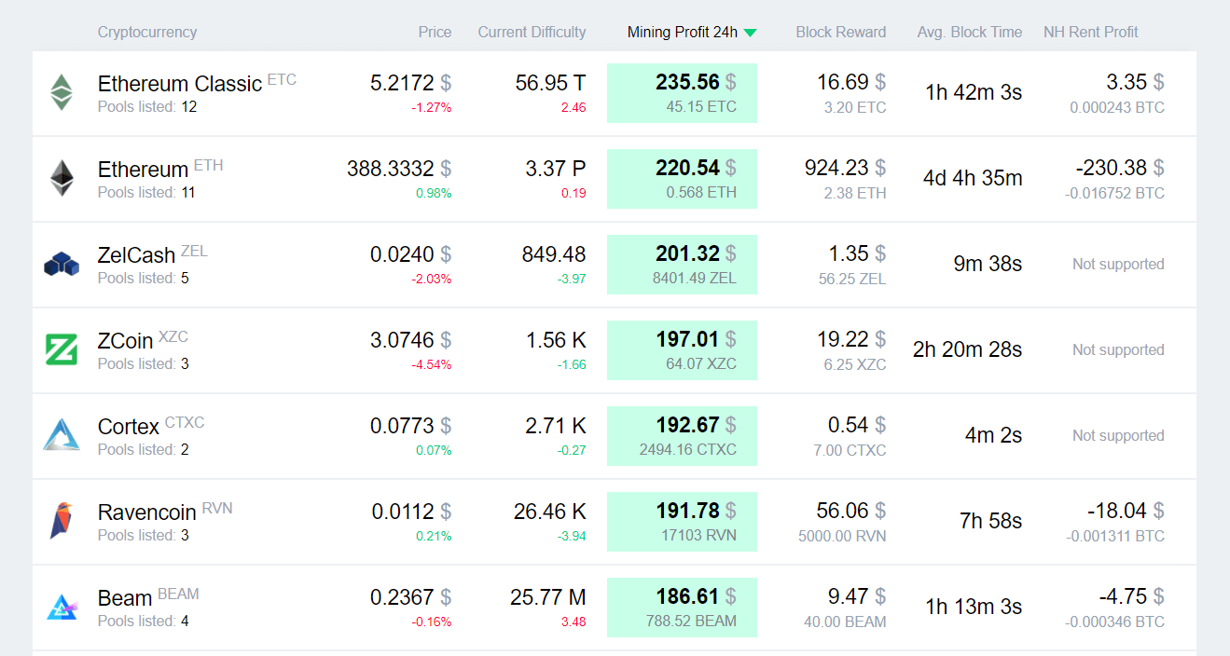
Task: Open the Ravencoin coin name link
Action: tap(146, 512)
